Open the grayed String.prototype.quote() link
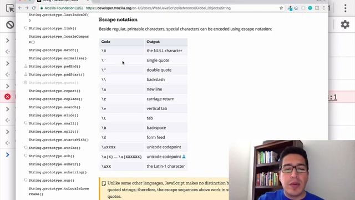The width and height of the screenshot is (355, 200). pyautogui.click(x=53, y=83)
